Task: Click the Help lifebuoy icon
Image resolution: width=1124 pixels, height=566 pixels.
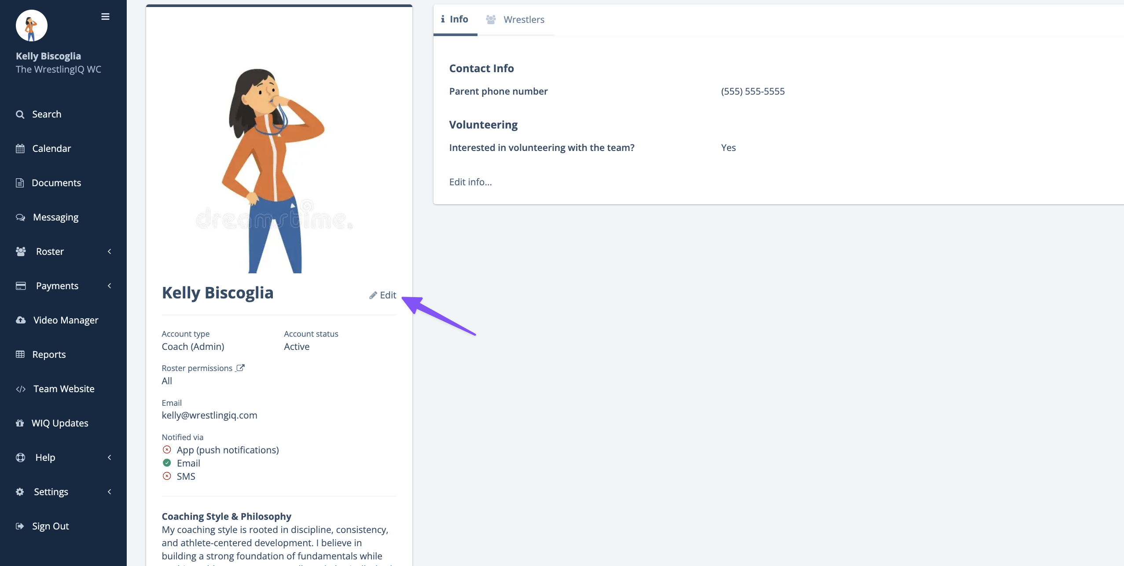Action: click(x=21, y=457)
